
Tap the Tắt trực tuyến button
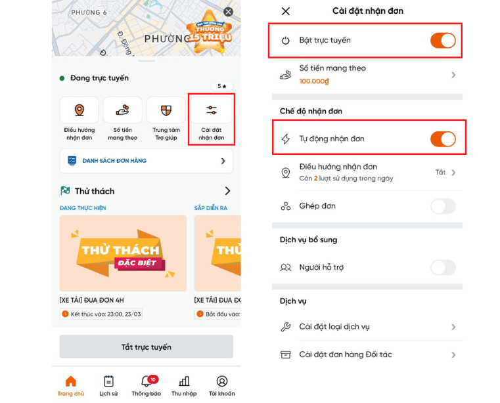(147, 347)
